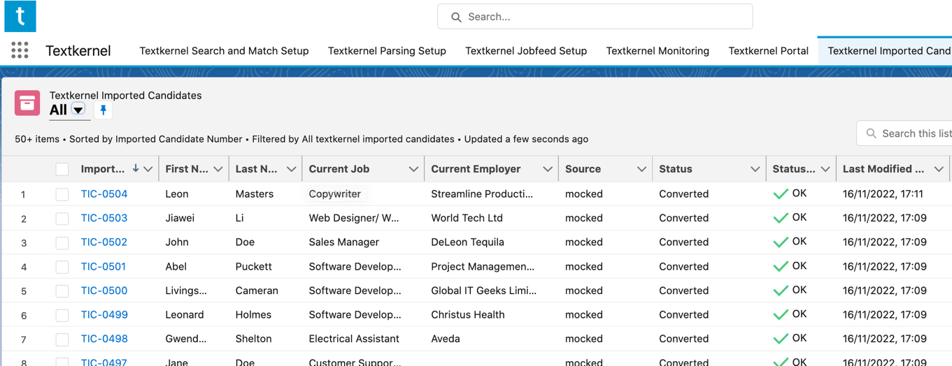Open Current Employer column menu

[x=548, y=169]
